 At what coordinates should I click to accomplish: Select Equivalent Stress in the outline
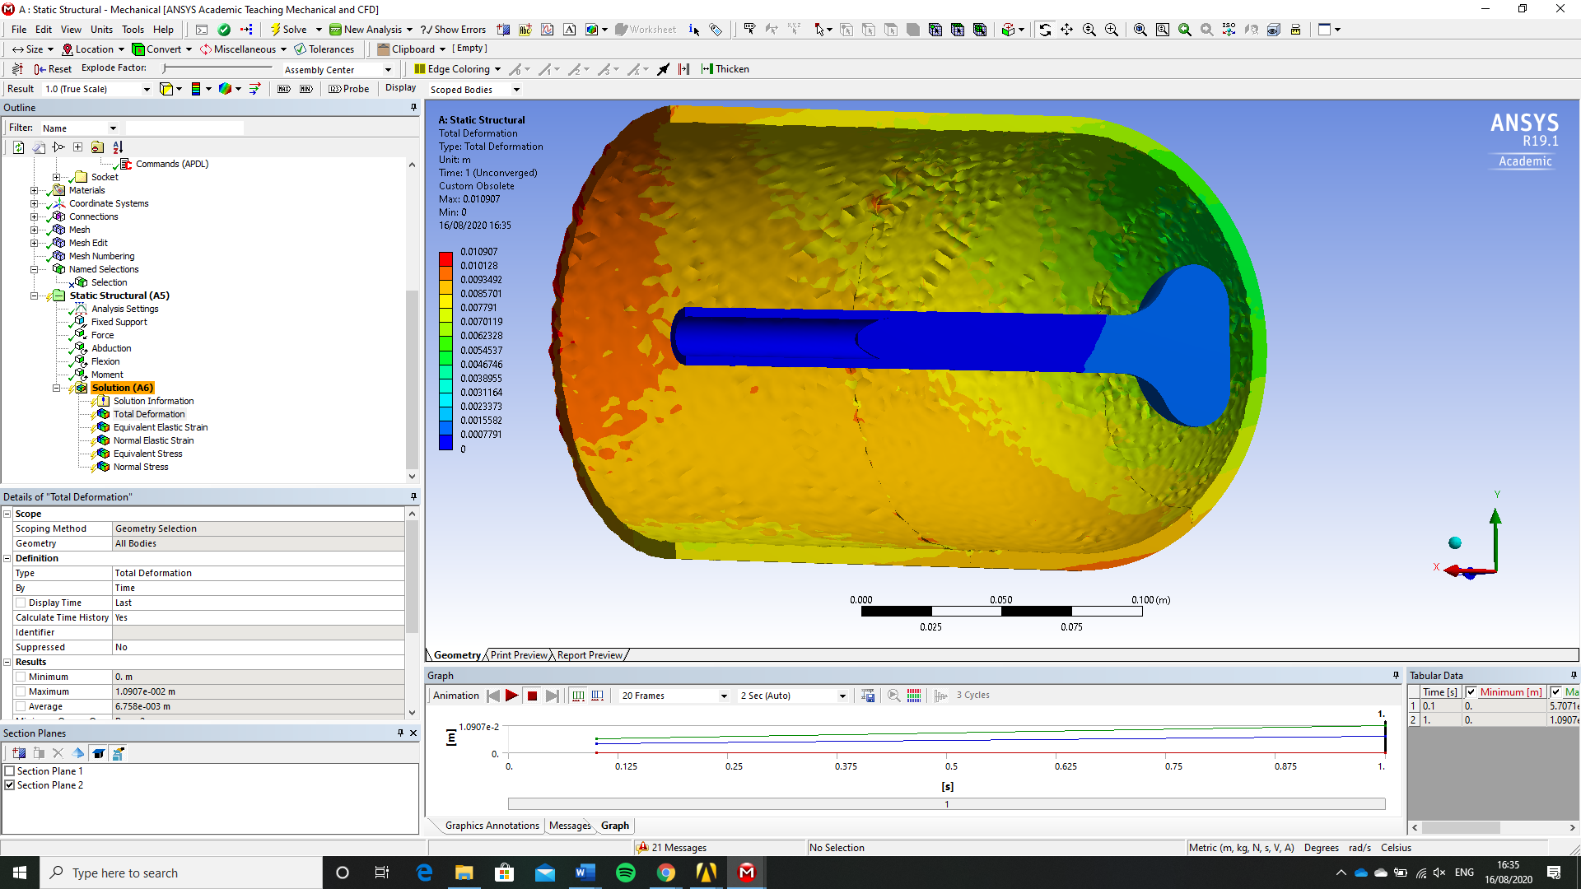(x=147, y=454)
